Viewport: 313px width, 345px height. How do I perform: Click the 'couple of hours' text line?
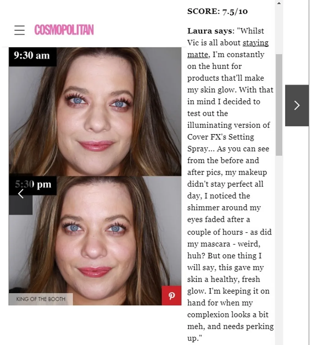click(229, 232)
